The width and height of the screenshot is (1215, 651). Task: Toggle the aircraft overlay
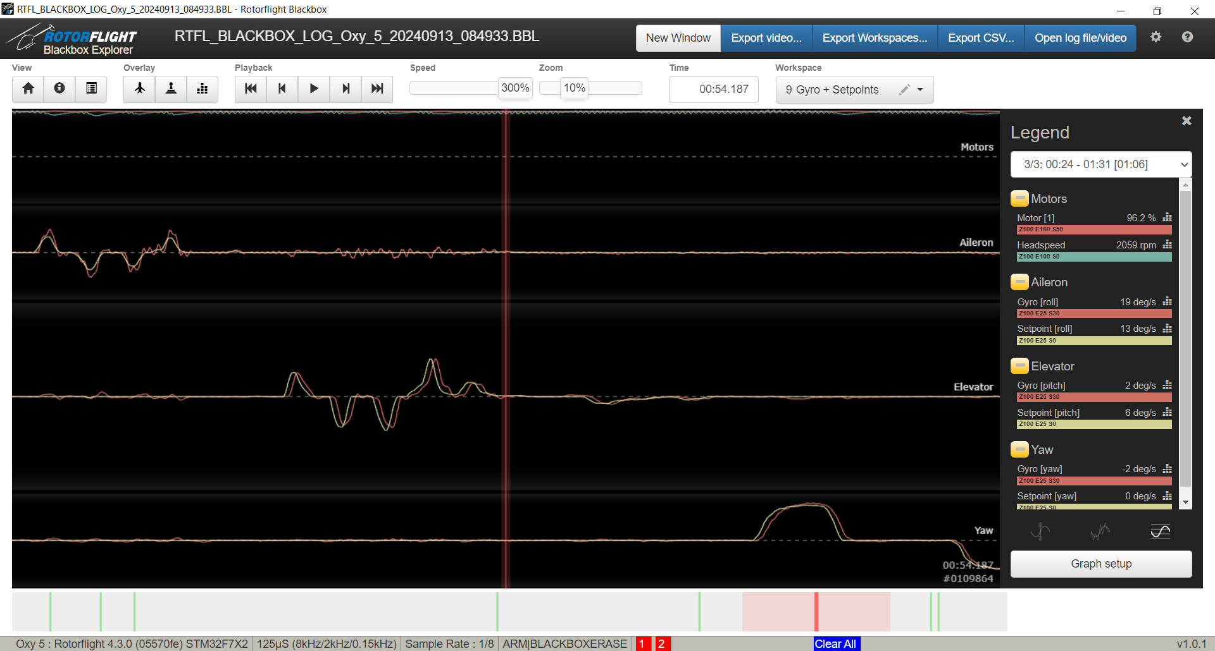pyautogui.click(x=139, y=89)
